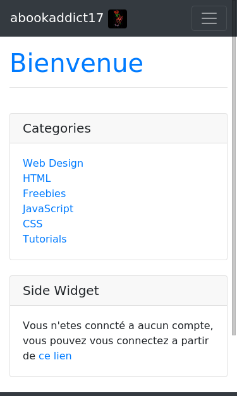
Task: Click the vertical scrollbar thumb
Action: [234, 186]
